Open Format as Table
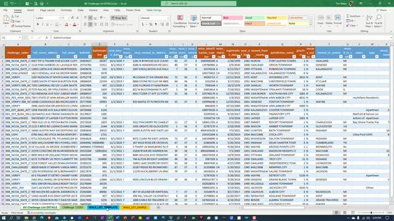394x221 pixels. click(194, 21)
